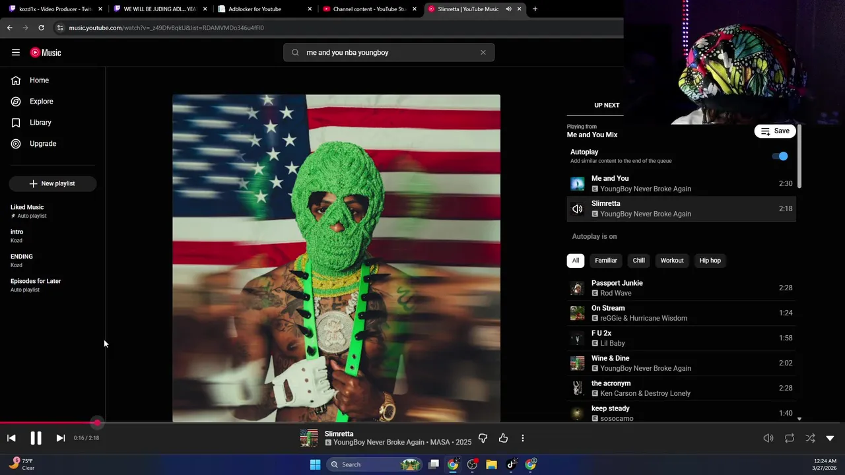845x475 pixels.
Task: Select the Familiar filter chip
Action: click(606, 261)
